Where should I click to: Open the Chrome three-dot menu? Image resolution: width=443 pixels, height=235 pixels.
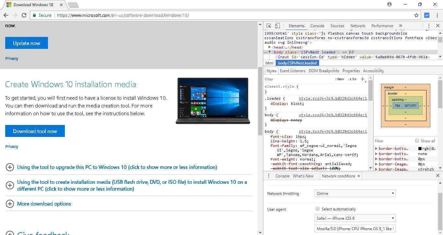coord(437,15)
